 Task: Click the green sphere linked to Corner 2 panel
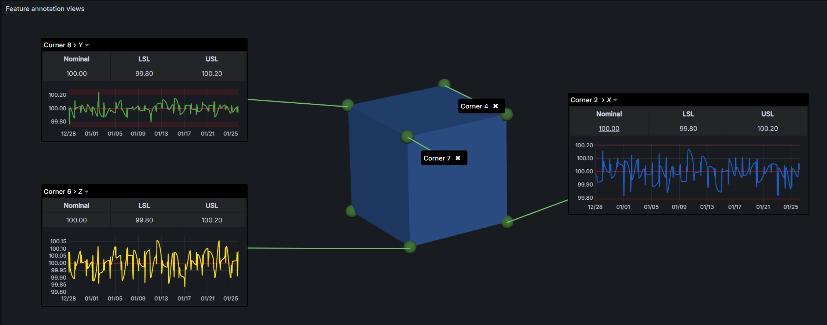[507, 222]
